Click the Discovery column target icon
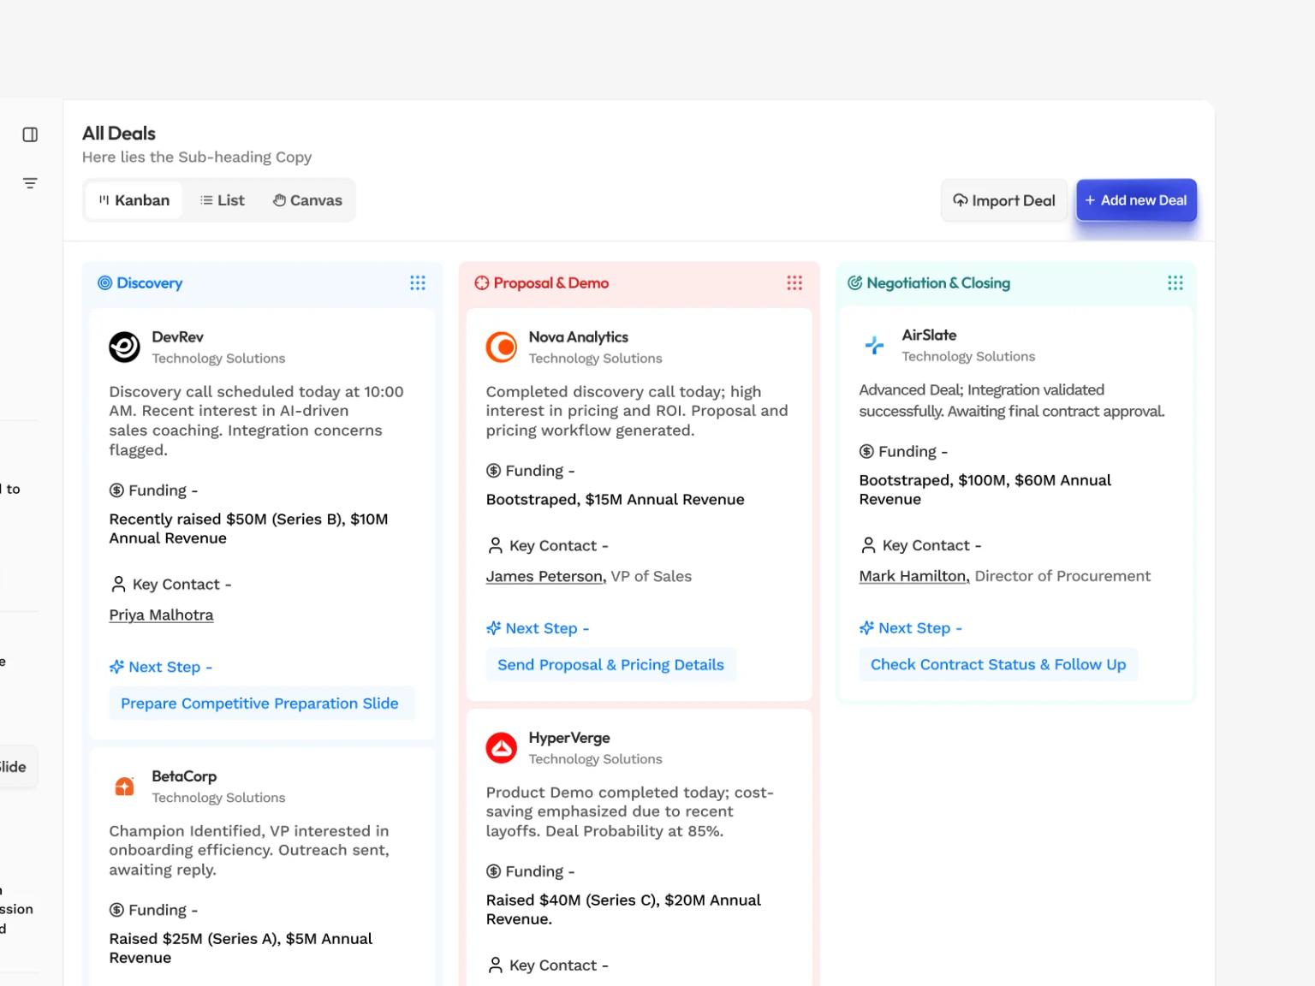Screen dimensions: 1315x986 104,282
